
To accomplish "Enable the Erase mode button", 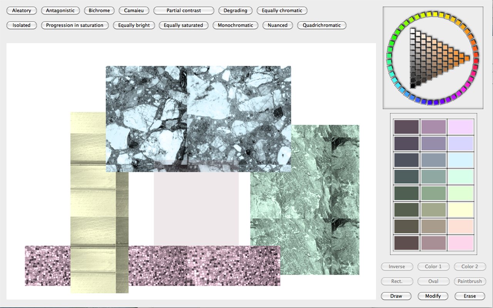I will [470, 296].
